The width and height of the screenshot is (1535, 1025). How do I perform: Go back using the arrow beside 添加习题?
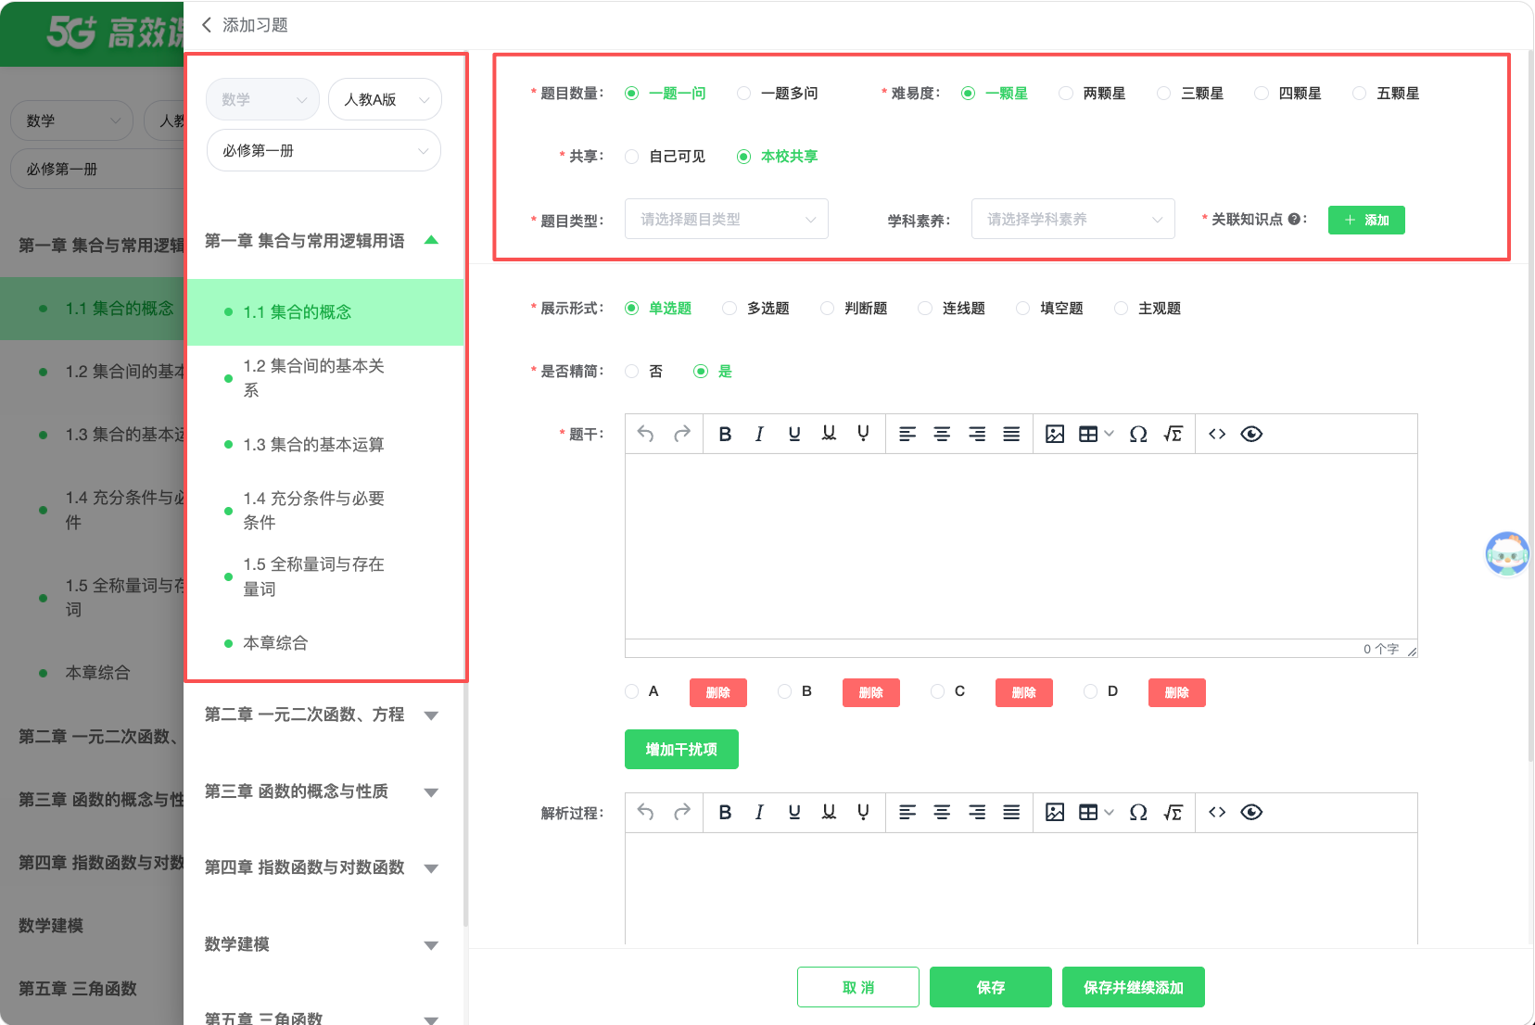207,25
